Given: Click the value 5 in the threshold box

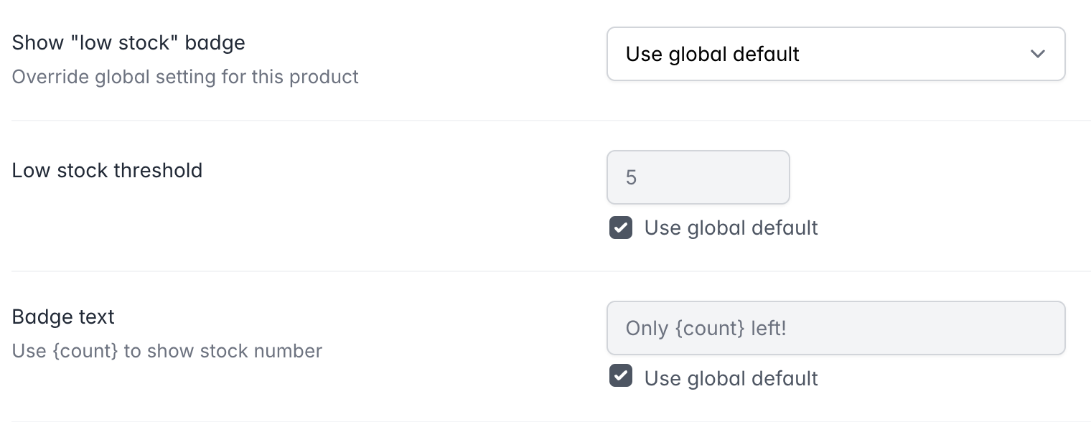Looking at the screenshot, I should pyautogui.click(x=631, y=177).
